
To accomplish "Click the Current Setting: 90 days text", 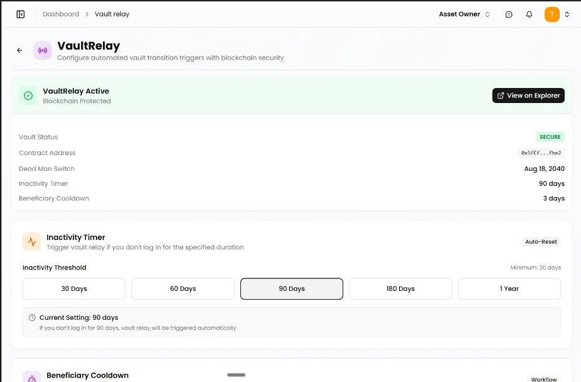I will tap(79, 317).
